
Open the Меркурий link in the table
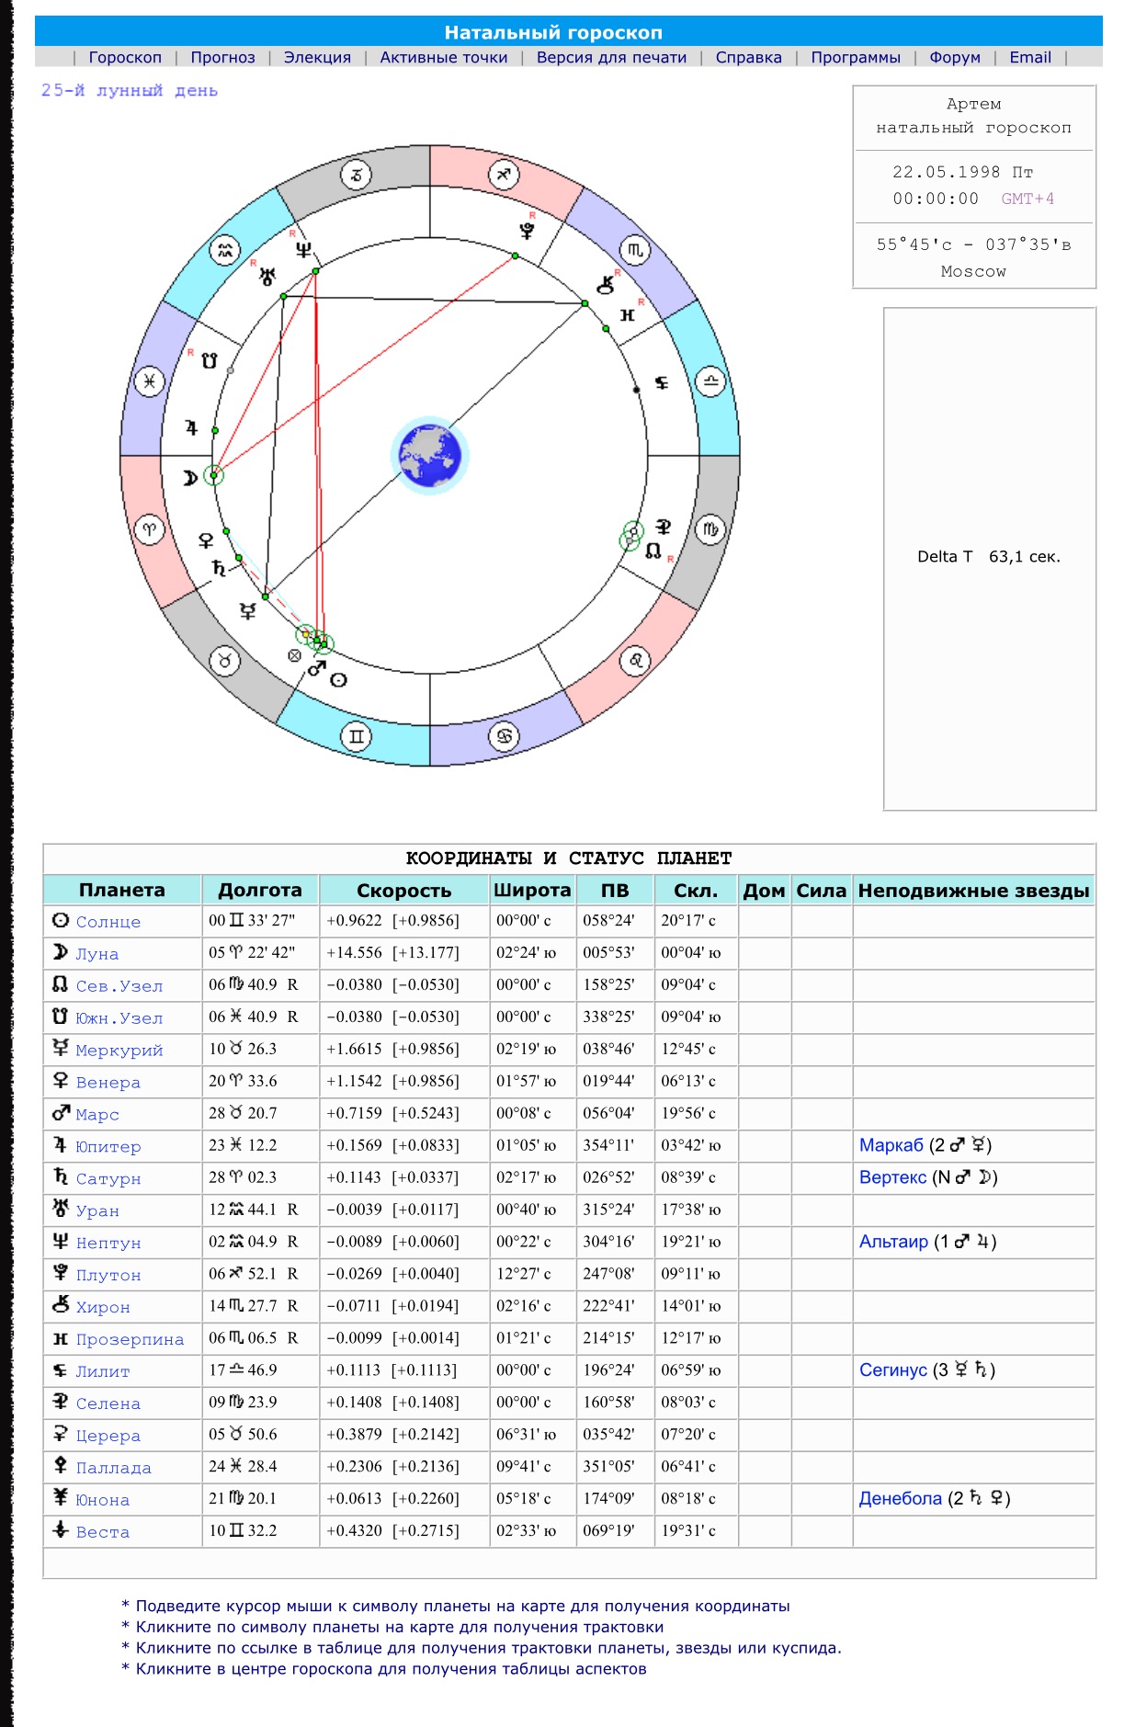(x=119, y=1051)
